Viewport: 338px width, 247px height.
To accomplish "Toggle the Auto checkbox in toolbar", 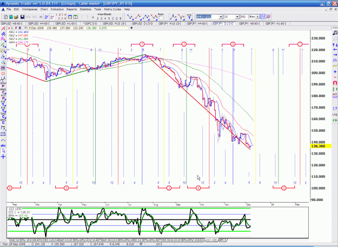I will (160, 18).
